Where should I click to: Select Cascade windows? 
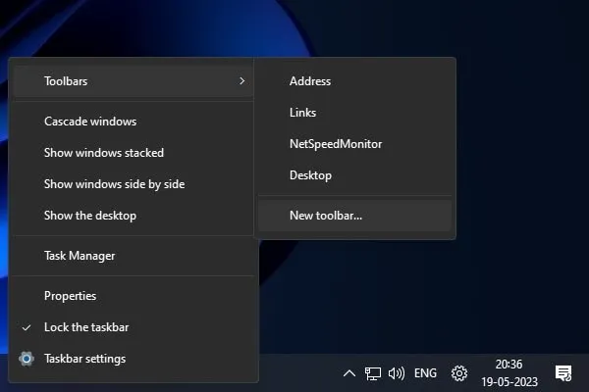[133, 122]
